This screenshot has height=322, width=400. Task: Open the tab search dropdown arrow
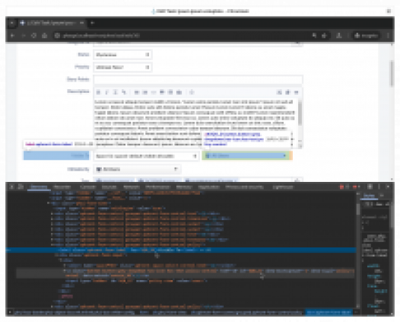[11, 23]
